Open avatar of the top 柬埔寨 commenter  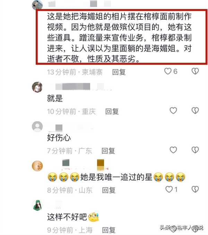[x=37, y=5]
